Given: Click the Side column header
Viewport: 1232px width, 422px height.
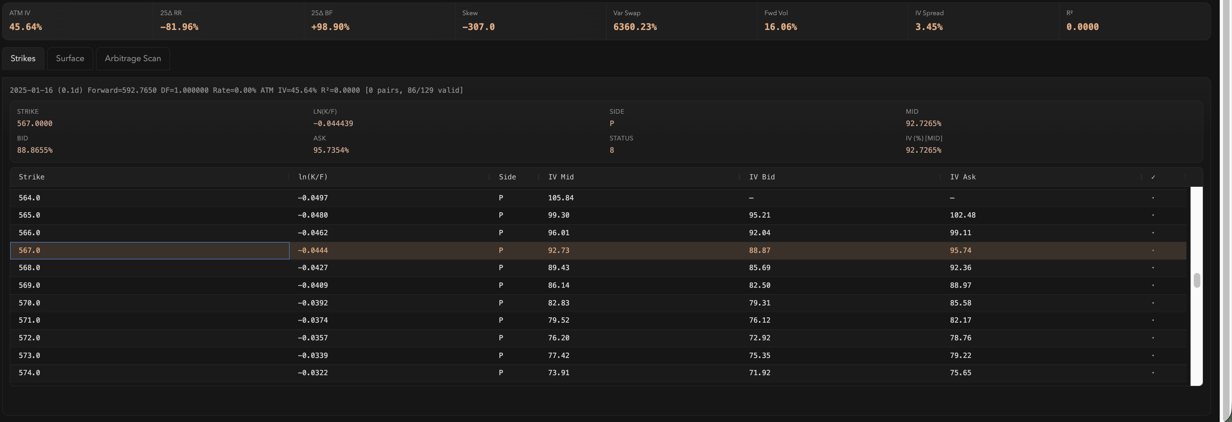Looking at the screenshot, I should (x=507, y=177).
